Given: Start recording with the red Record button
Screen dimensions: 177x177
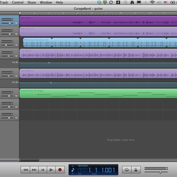Looking at the screenshot, I should point(60,170).
